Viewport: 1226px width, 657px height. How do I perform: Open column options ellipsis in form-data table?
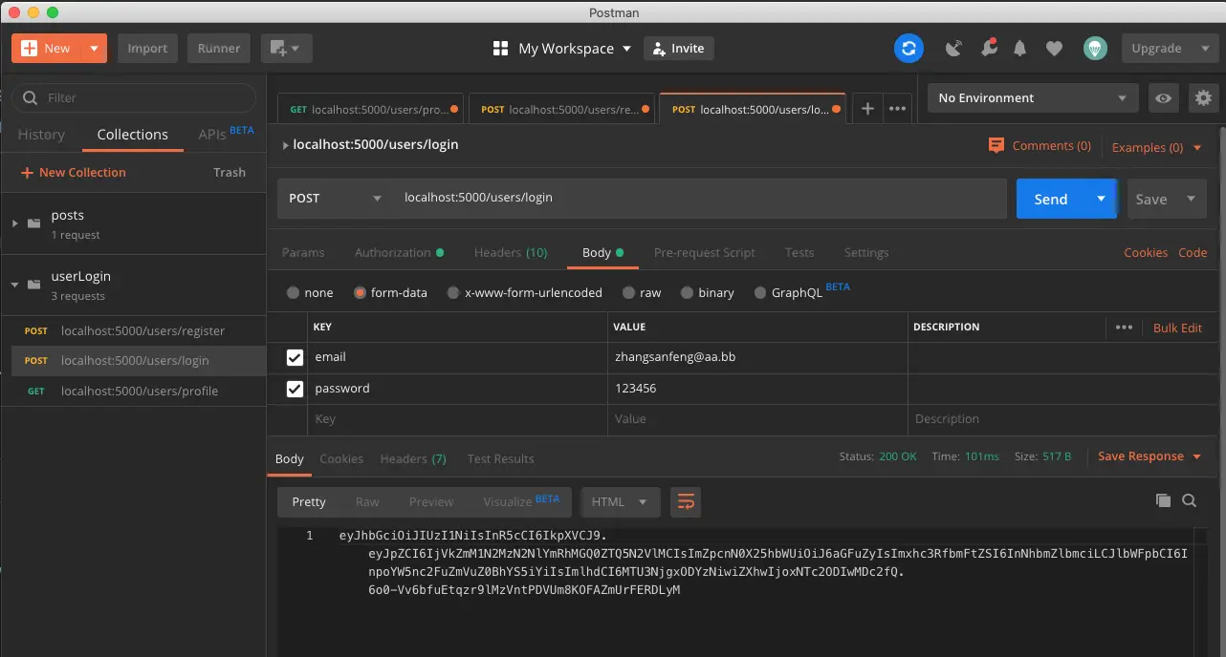pos(1124,328)
